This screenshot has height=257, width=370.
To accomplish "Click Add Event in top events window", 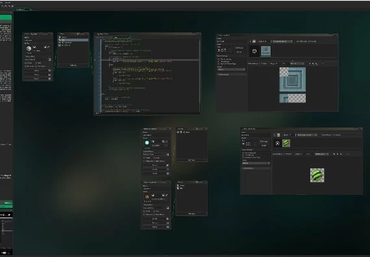I will coord(73,65).
